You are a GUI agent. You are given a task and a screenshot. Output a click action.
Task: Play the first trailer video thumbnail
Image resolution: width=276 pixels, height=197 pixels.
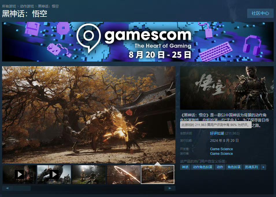click(19, 174)
